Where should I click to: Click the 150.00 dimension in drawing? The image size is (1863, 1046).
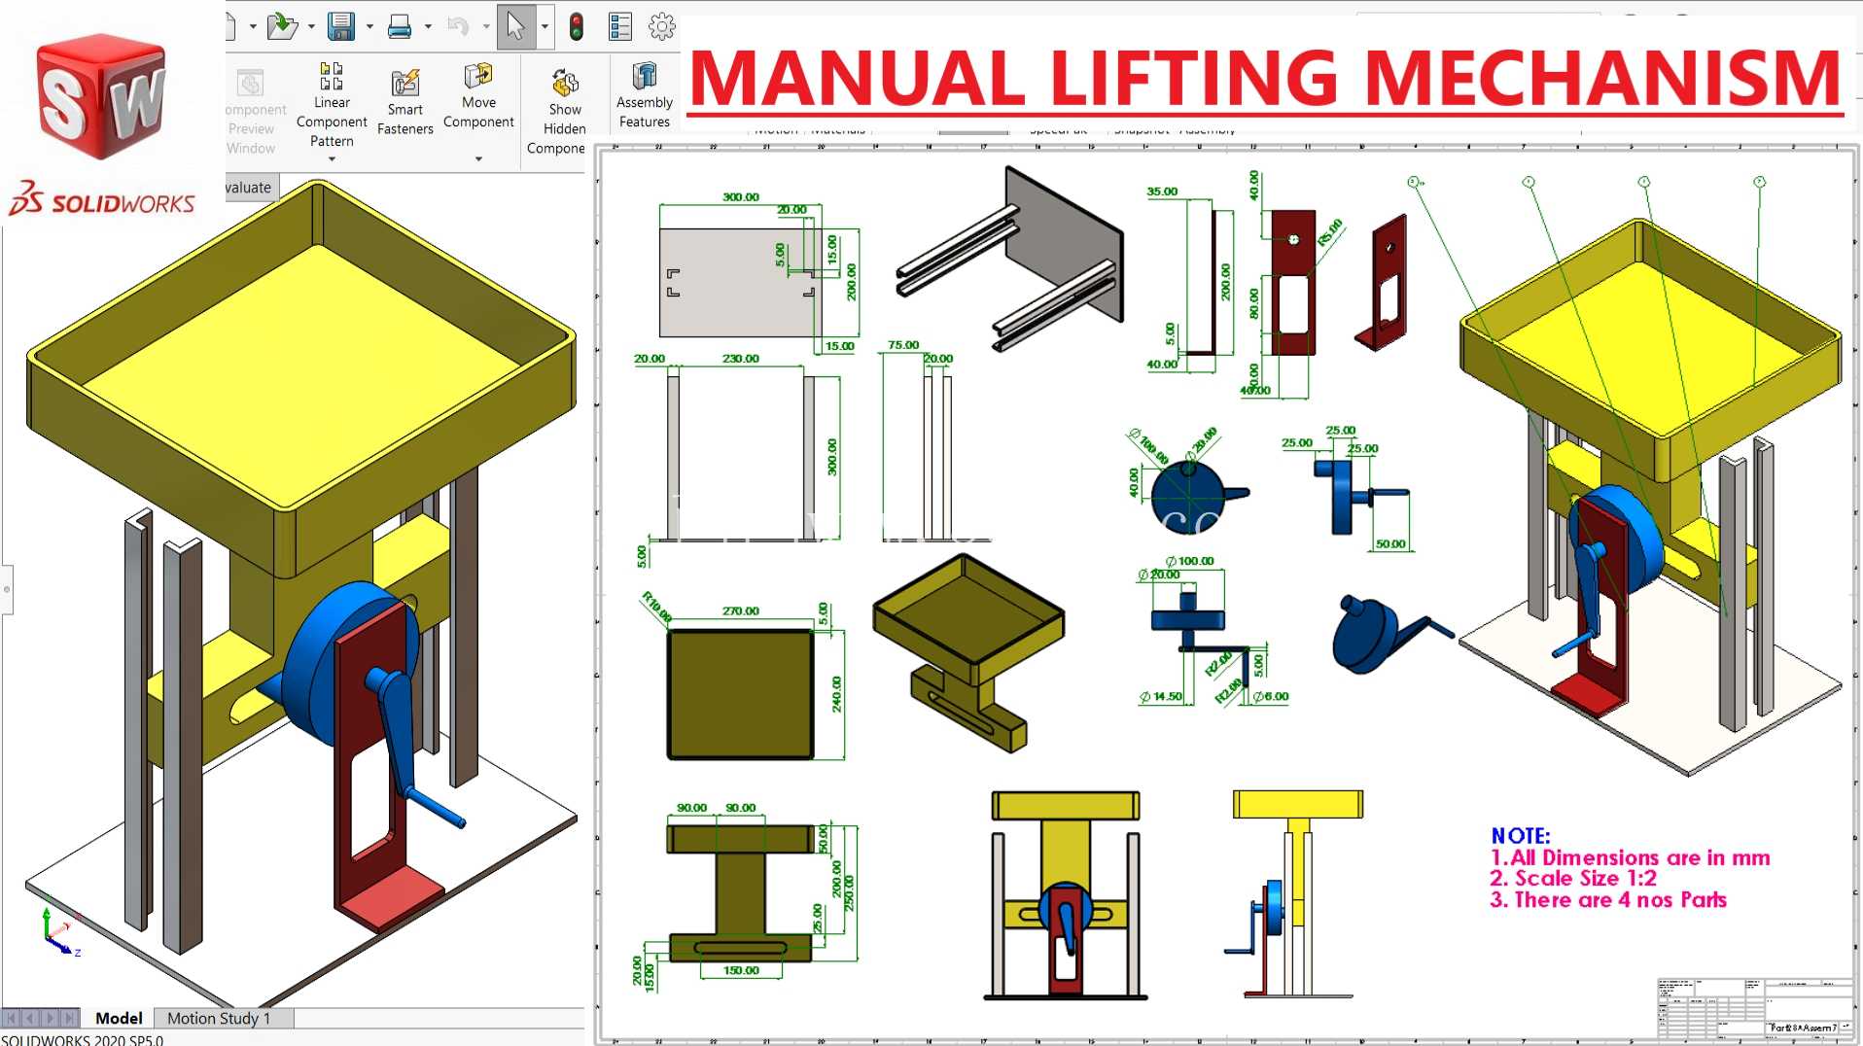pyautogui.click(x=740, y=970)
